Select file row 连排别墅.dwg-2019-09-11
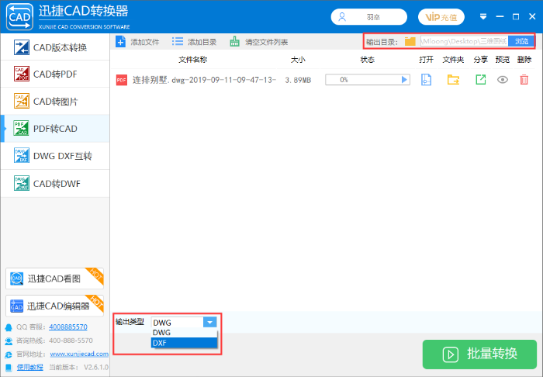The height and width of the screenshot is (377, 543). coord(204,80)
